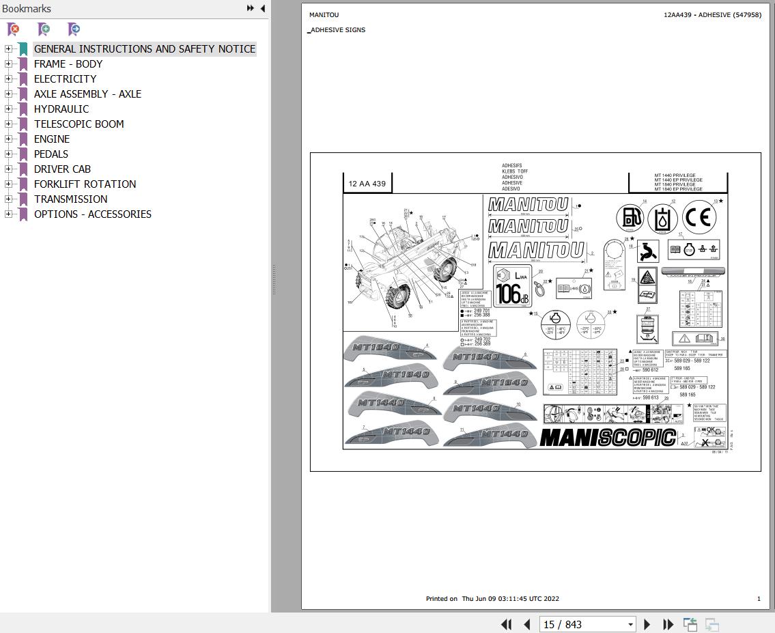
Task: Open the FRAME - BODY bookmark
Action: pos(68,64)
